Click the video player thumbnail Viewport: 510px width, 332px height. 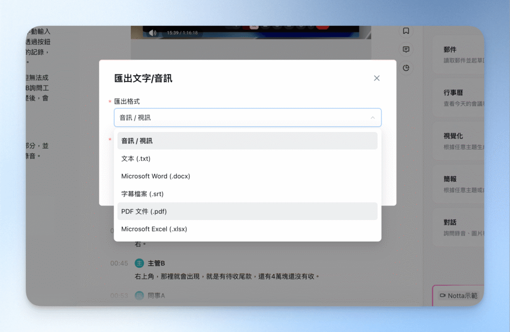(251, 32)
